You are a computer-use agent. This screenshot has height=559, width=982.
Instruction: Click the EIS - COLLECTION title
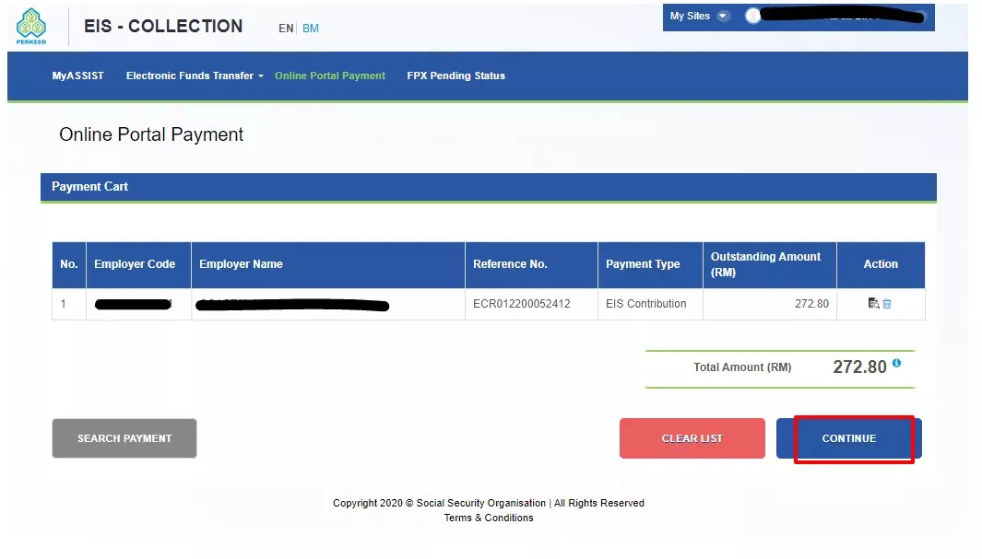[x=163, y=27]
